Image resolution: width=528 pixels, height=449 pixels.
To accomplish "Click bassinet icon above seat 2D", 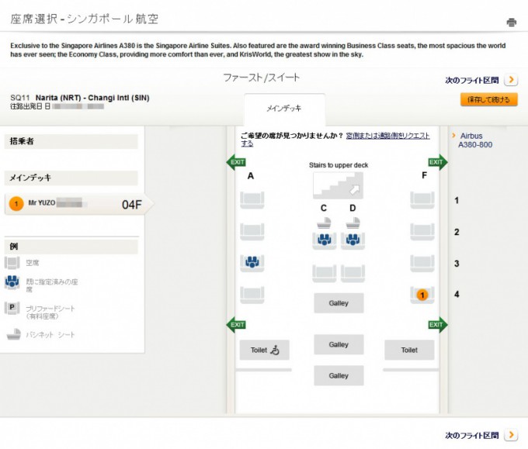I will coord(353,223).
